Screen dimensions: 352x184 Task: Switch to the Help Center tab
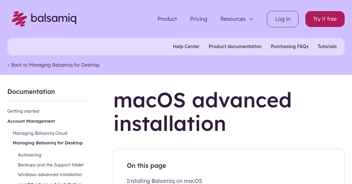pos(186,46)
